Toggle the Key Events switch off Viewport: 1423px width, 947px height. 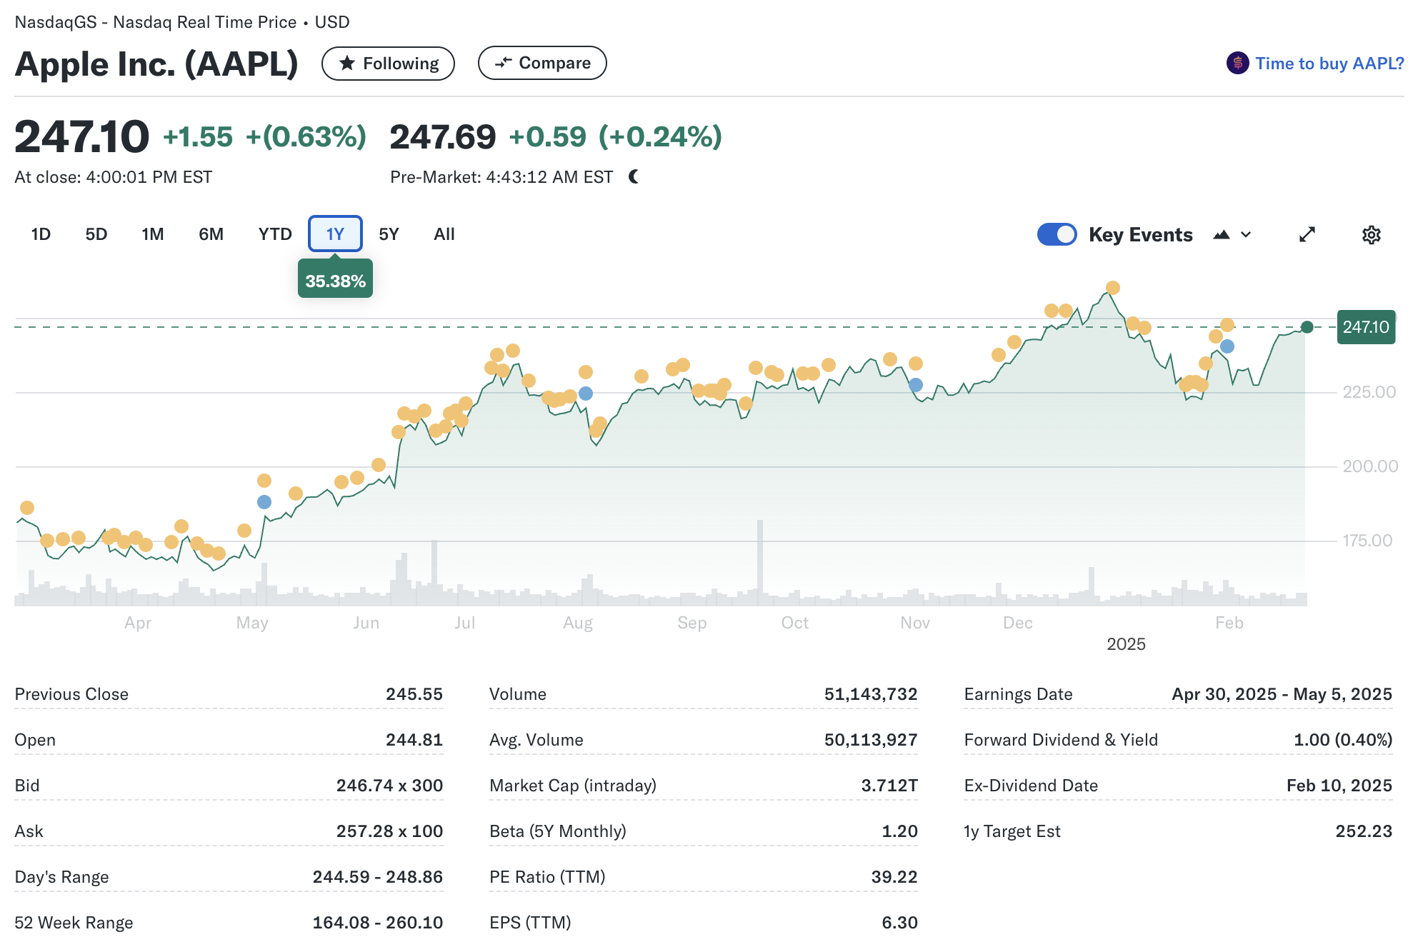1057,234
